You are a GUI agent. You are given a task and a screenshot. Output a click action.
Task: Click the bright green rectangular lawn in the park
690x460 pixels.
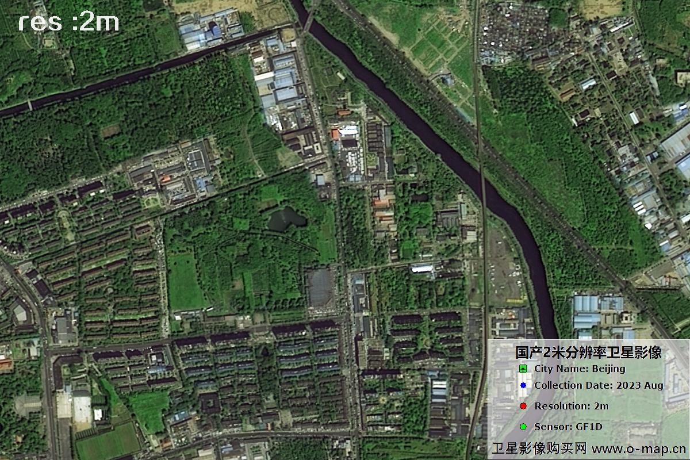pos(185,282)
